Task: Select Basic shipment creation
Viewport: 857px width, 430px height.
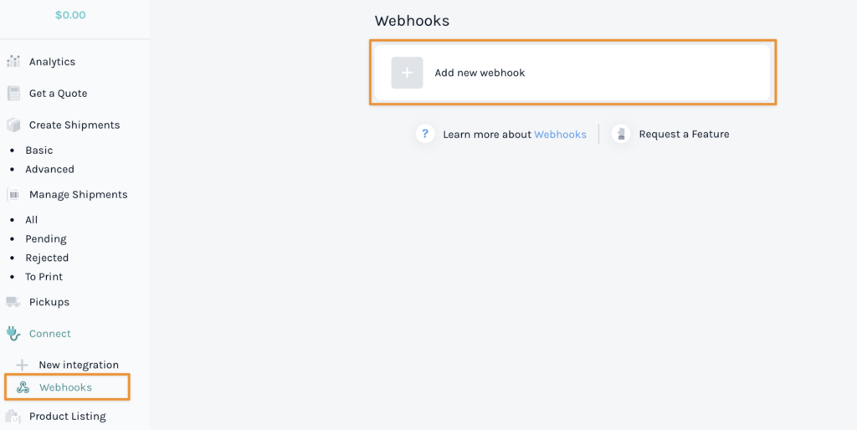Action: [x=39, y=151]
